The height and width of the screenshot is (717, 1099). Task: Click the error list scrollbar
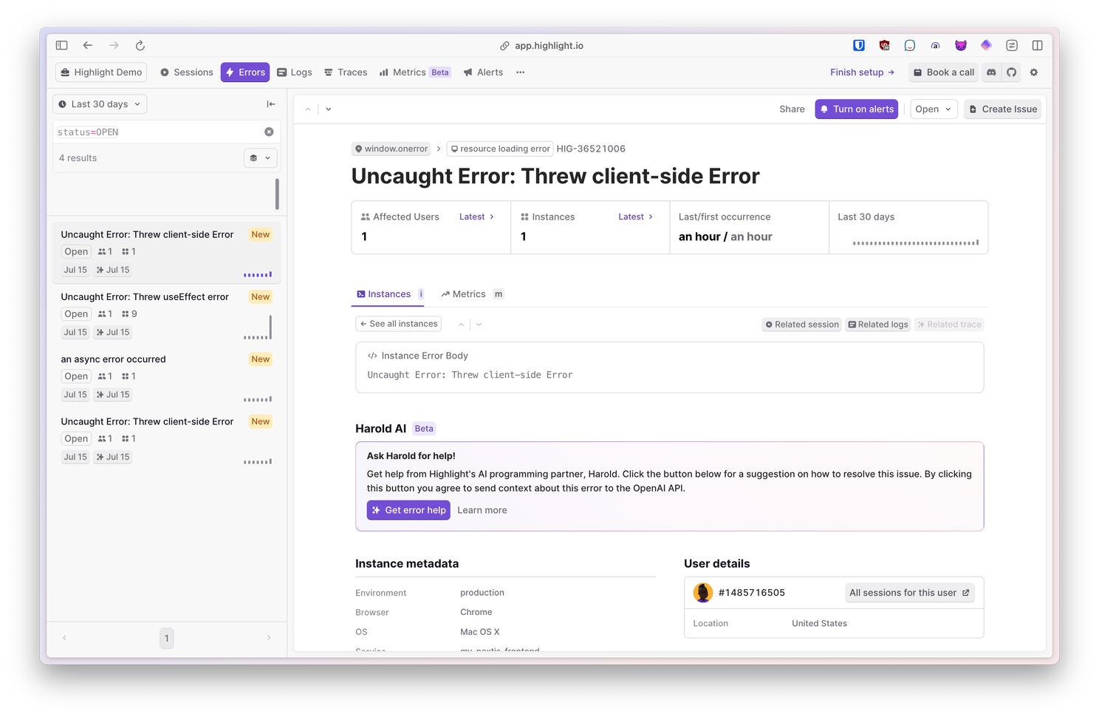click(277, 194)
